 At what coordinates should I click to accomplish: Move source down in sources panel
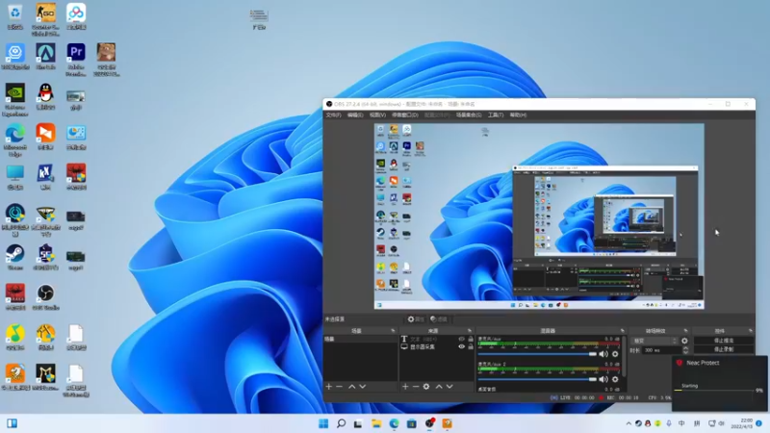pyautogui.click(x=449, y=387)
